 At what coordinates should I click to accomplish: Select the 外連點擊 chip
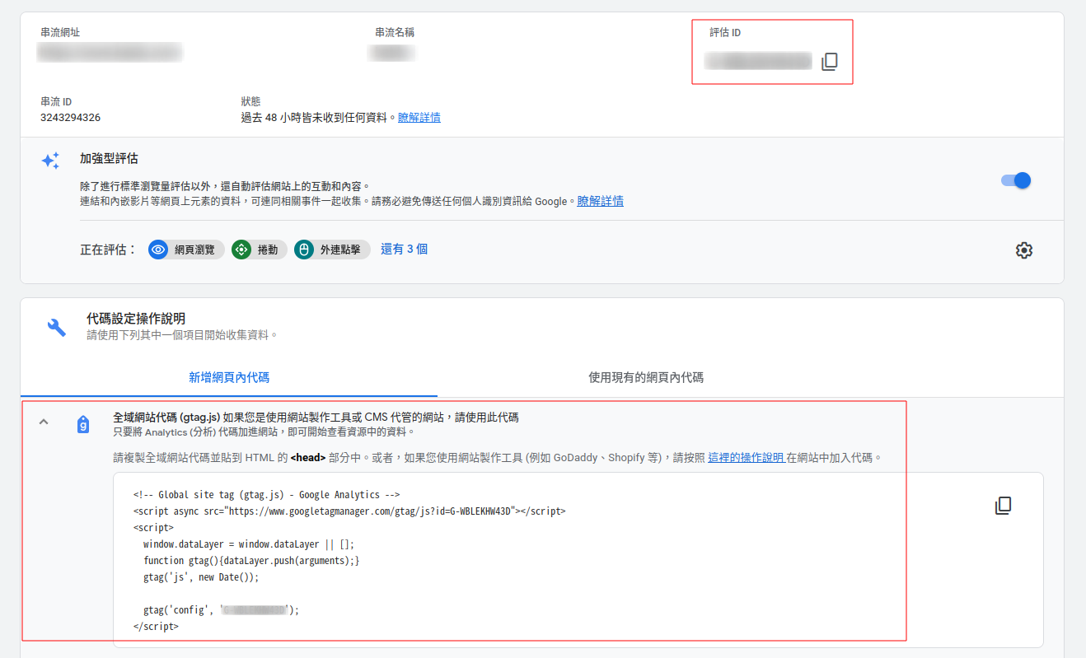point(332,250)
